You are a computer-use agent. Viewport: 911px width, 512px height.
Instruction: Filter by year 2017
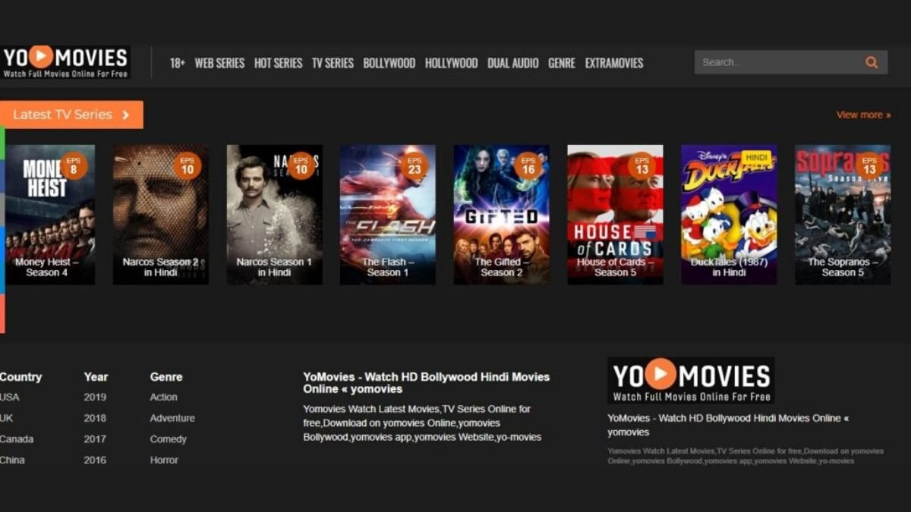pos(95,439)
